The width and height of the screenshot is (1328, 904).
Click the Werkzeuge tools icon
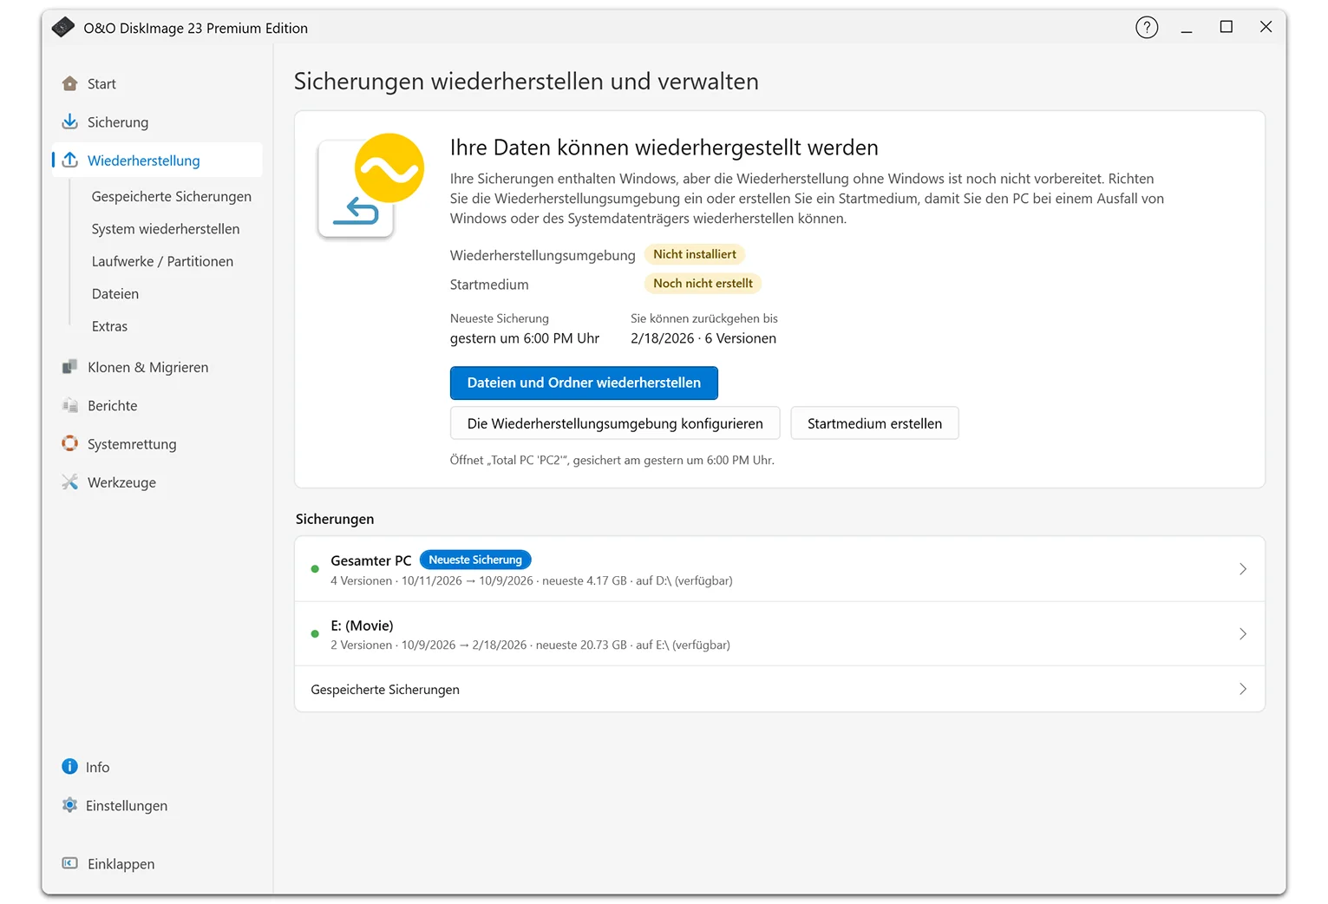click(x=70, y=481)
